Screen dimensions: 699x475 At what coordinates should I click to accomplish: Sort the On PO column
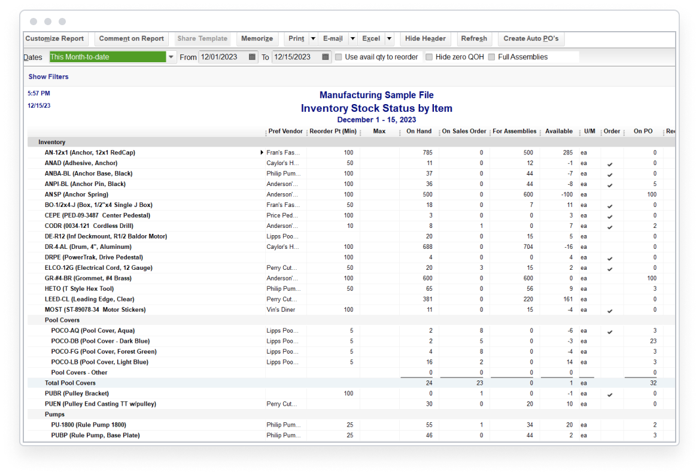coord(643,131)
